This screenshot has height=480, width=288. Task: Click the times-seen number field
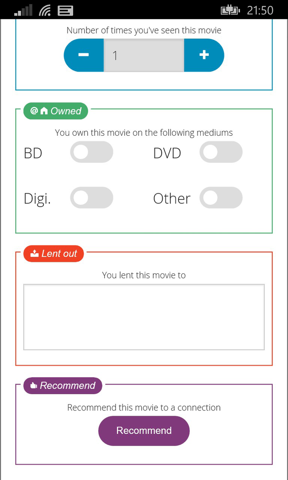coord(144,55)
